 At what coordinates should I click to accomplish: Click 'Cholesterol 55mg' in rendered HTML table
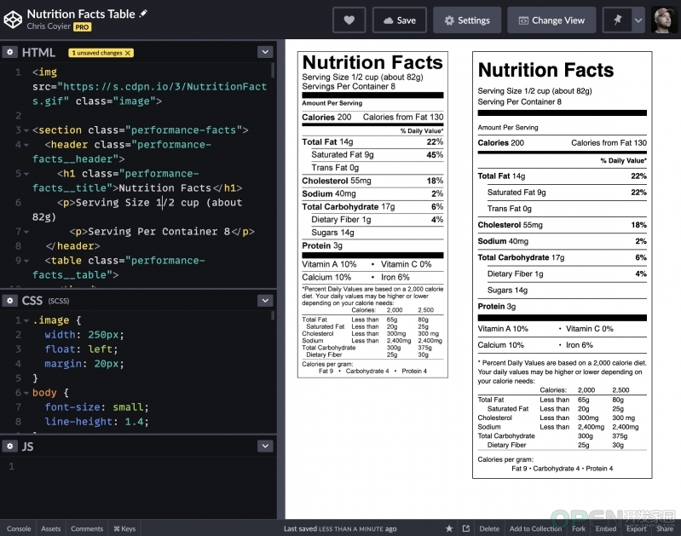point(510,225)
